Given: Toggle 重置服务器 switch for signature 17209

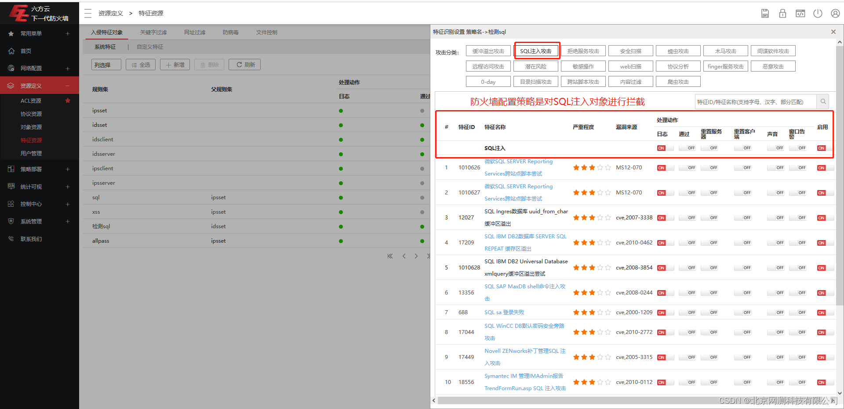Looking at the screenshot, I should 709,243.
